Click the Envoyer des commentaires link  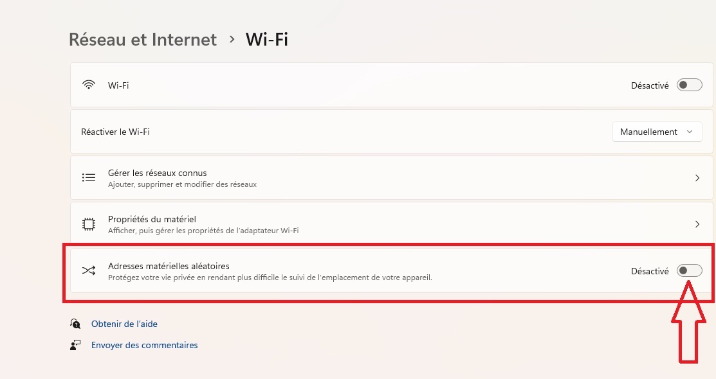coord(144,345)
